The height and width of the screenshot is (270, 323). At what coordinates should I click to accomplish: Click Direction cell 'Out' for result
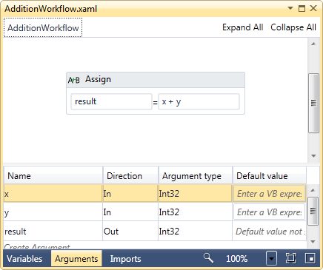point(130,232)
